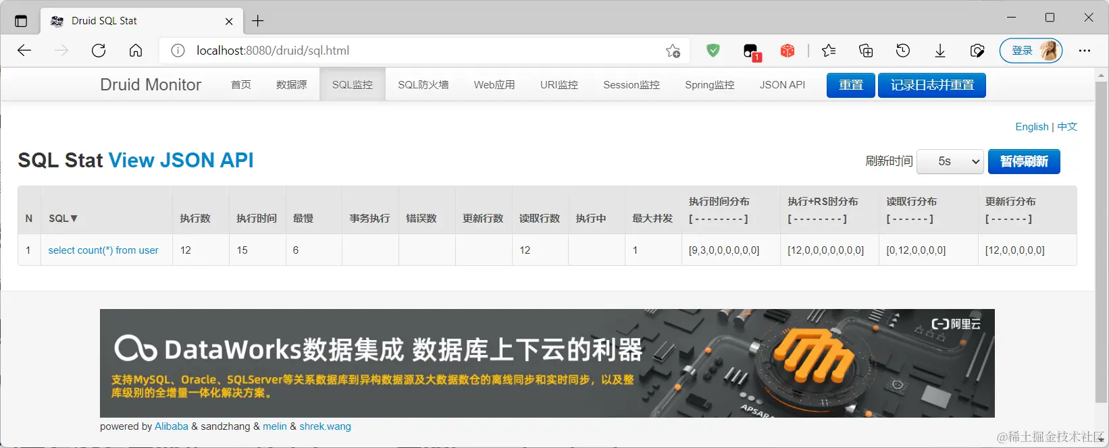The height and width of the screenshot is (448, 1109).
Task: Select the SQL监控 tab
Action: point(353,84)
